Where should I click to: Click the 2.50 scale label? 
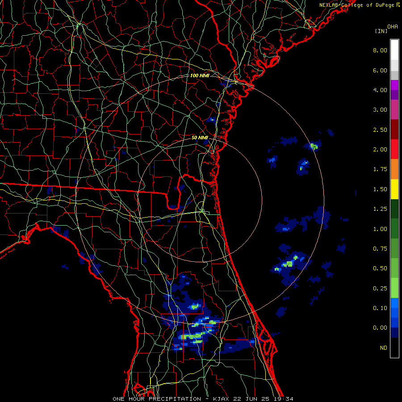380,130
